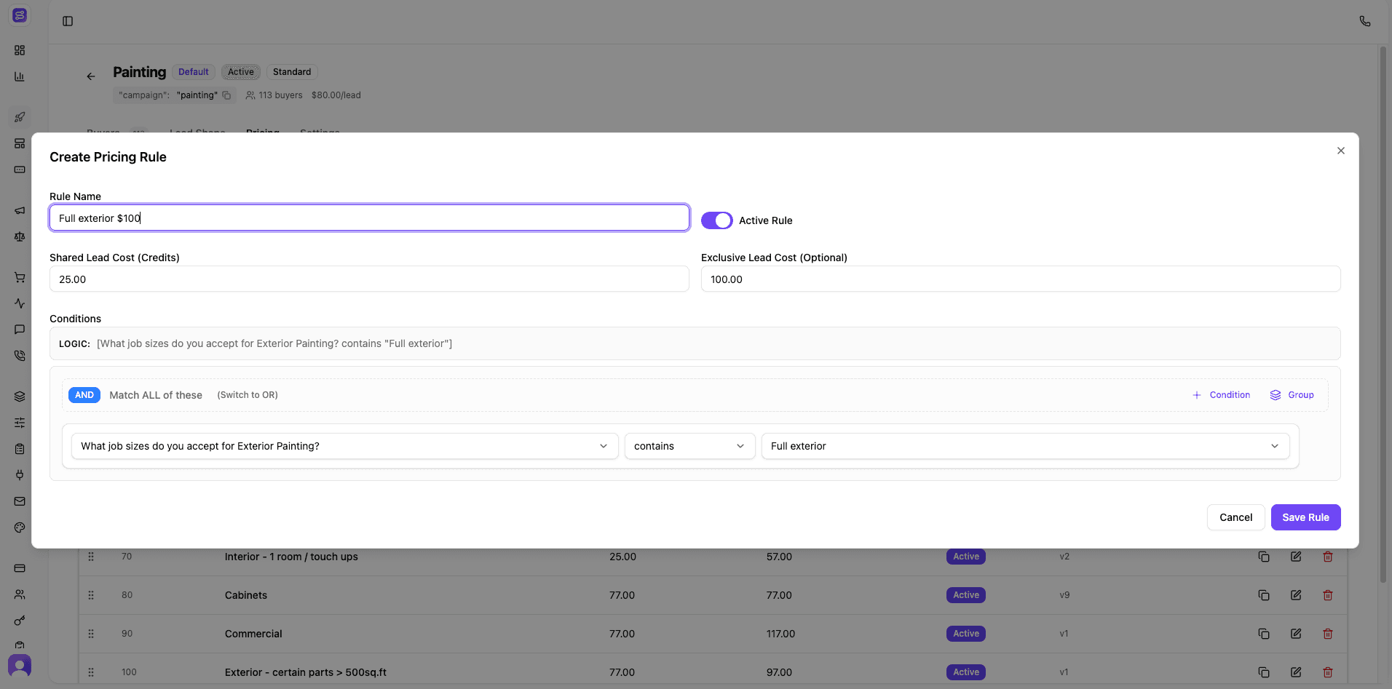Click the app logo in the sidebar
This screenshot has height=689, width=1392.
(x=20, y=15)
